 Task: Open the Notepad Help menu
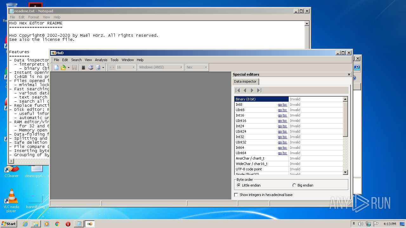point(57,17)
